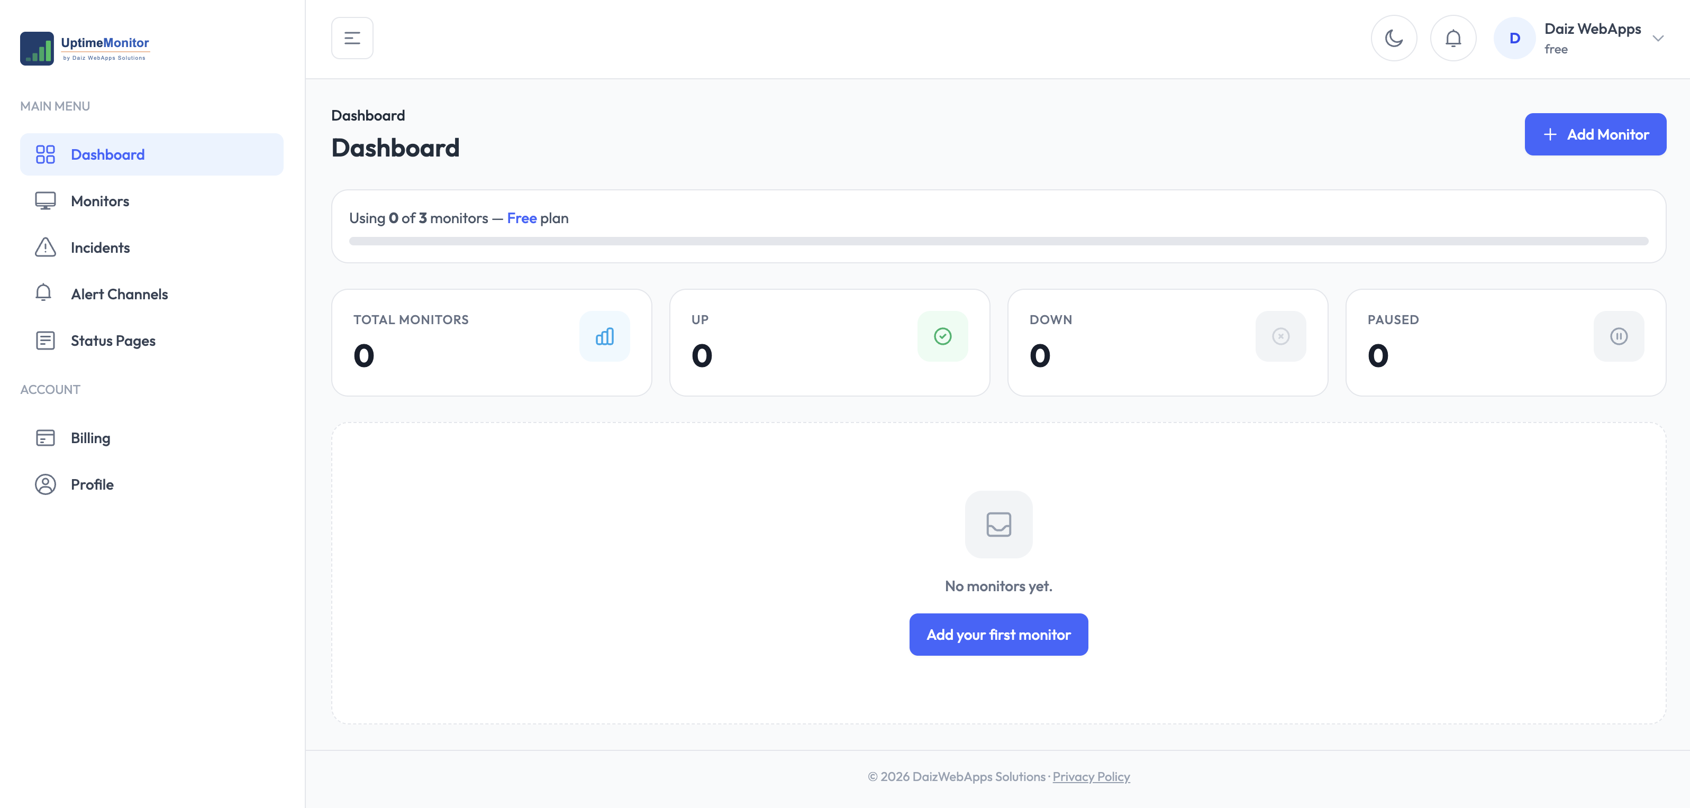Image resolution: width=1690 pixels, height=808 pixels.
Task: Click the DOWN card label
Action: click(1050, 319)
